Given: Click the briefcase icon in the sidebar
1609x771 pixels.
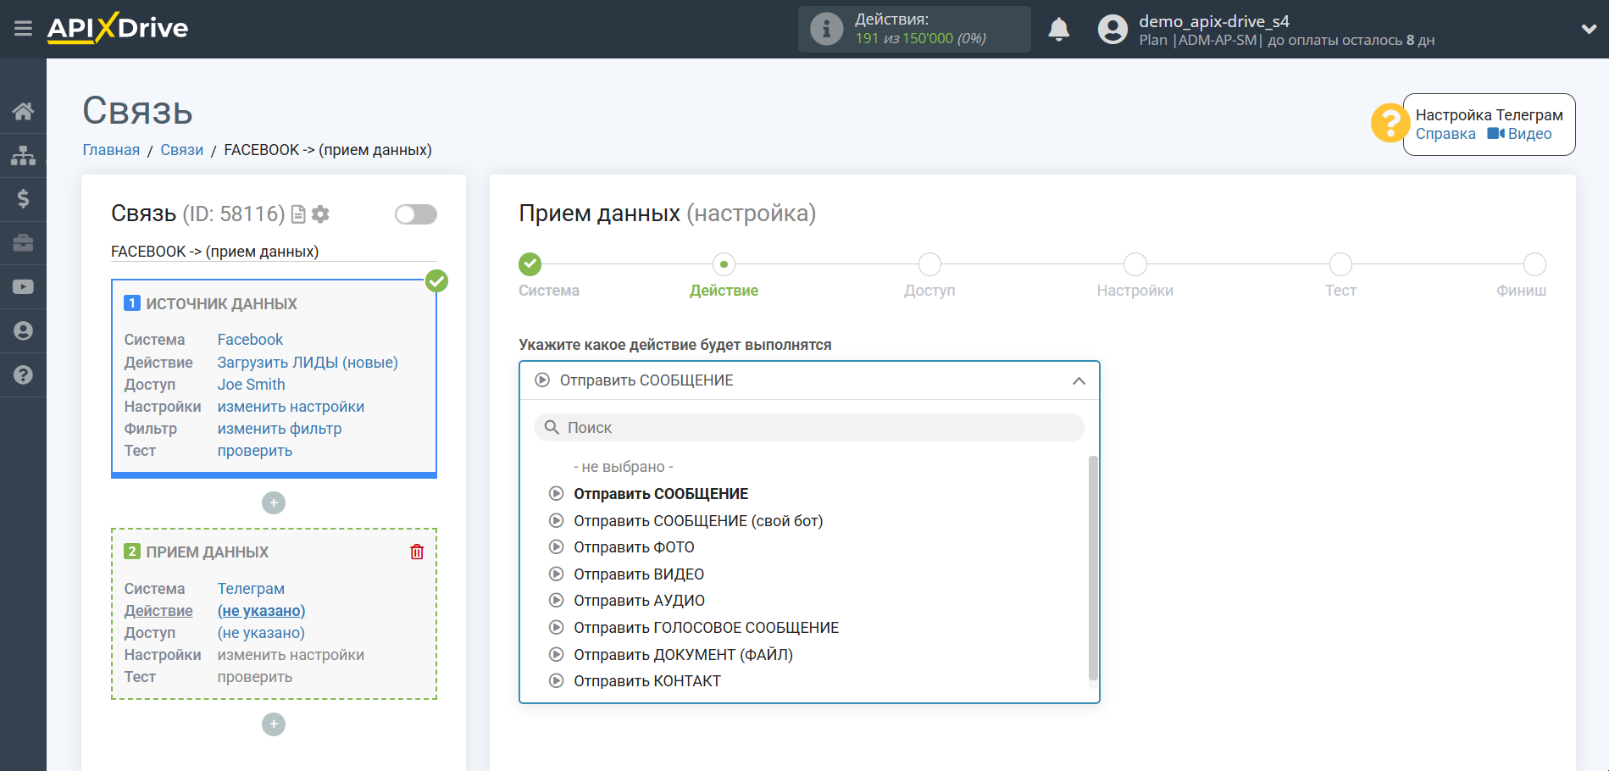Looking at the screenshot, I should tap(23, 243).
